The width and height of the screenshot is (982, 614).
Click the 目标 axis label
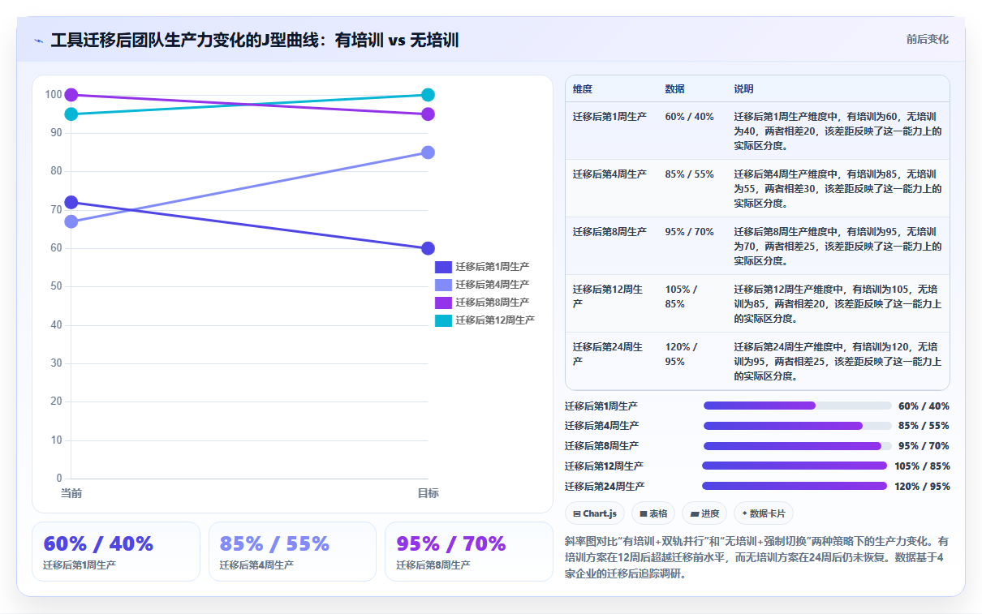pos(428,493)
